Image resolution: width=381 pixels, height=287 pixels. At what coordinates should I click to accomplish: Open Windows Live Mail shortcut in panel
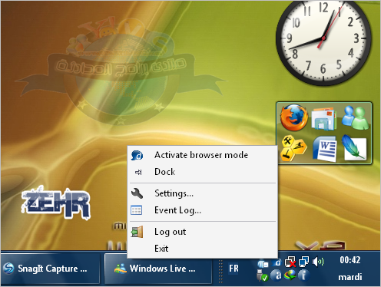pyautogui.click(x=324, y=119)
